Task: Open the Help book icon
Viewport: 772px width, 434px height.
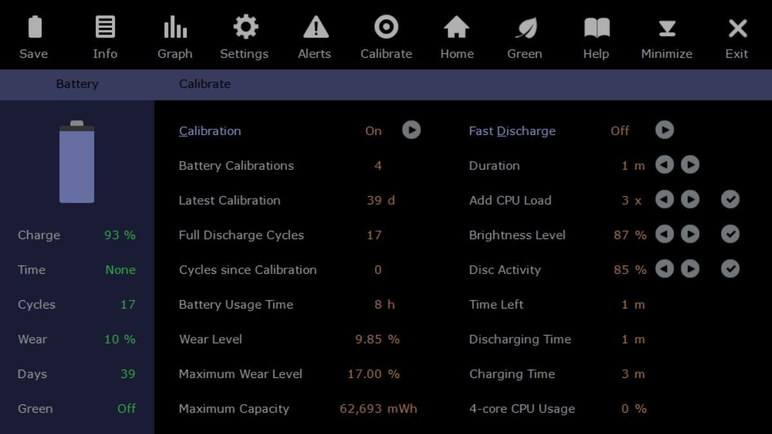Action: pos(596,28)
